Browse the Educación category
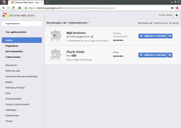This screenshot has width=181, height=128. tap(11, 65)
